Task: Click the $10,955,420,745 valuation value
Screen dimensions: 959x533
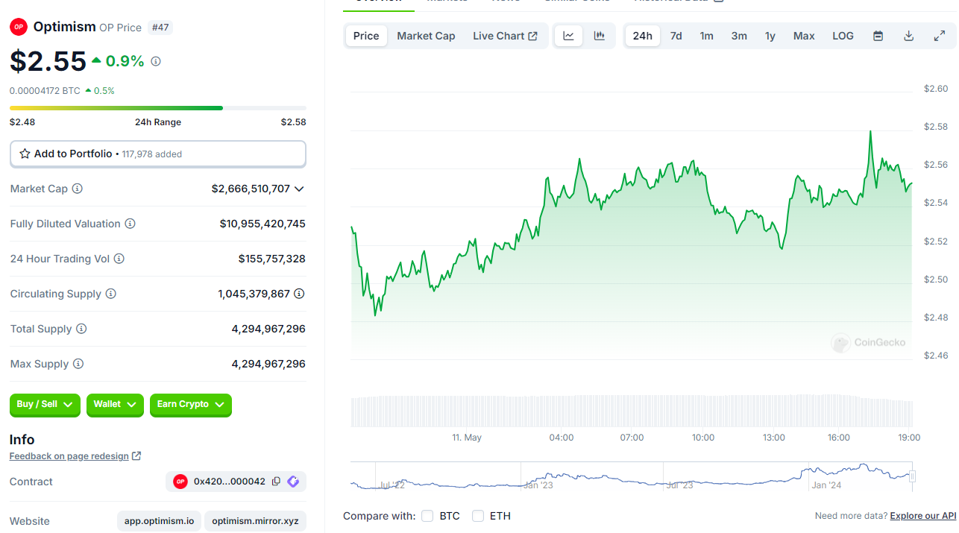Action: (x=262, y=224)
